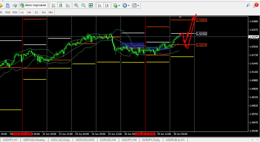
Task: Switch to the NZDUSD,M30 chart tab
Action: point(85,140)
